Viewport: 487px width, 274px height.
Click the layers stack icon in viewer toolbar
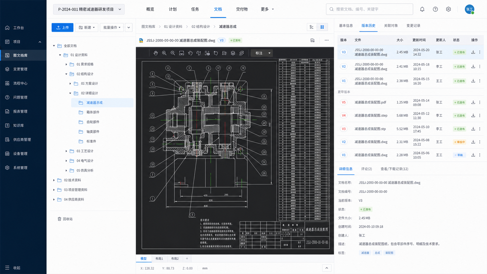[233, 53]
